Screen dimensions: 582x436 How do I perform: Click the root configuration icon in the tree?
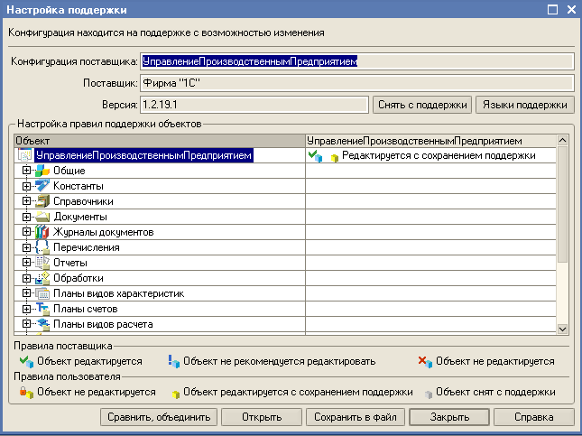(25, 155)
